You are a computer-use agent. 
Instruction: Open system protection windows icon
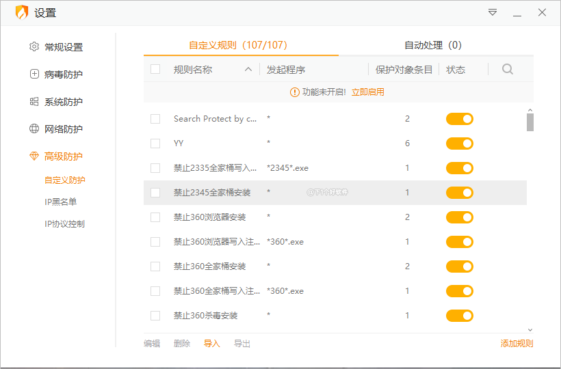(34, 102)
